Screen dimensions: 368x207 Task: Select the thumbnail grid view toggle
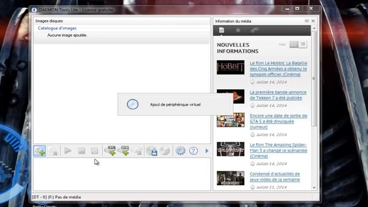(294, 44)
